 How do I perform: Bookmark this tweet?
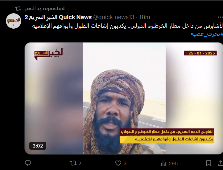click(x=209, y=163)
